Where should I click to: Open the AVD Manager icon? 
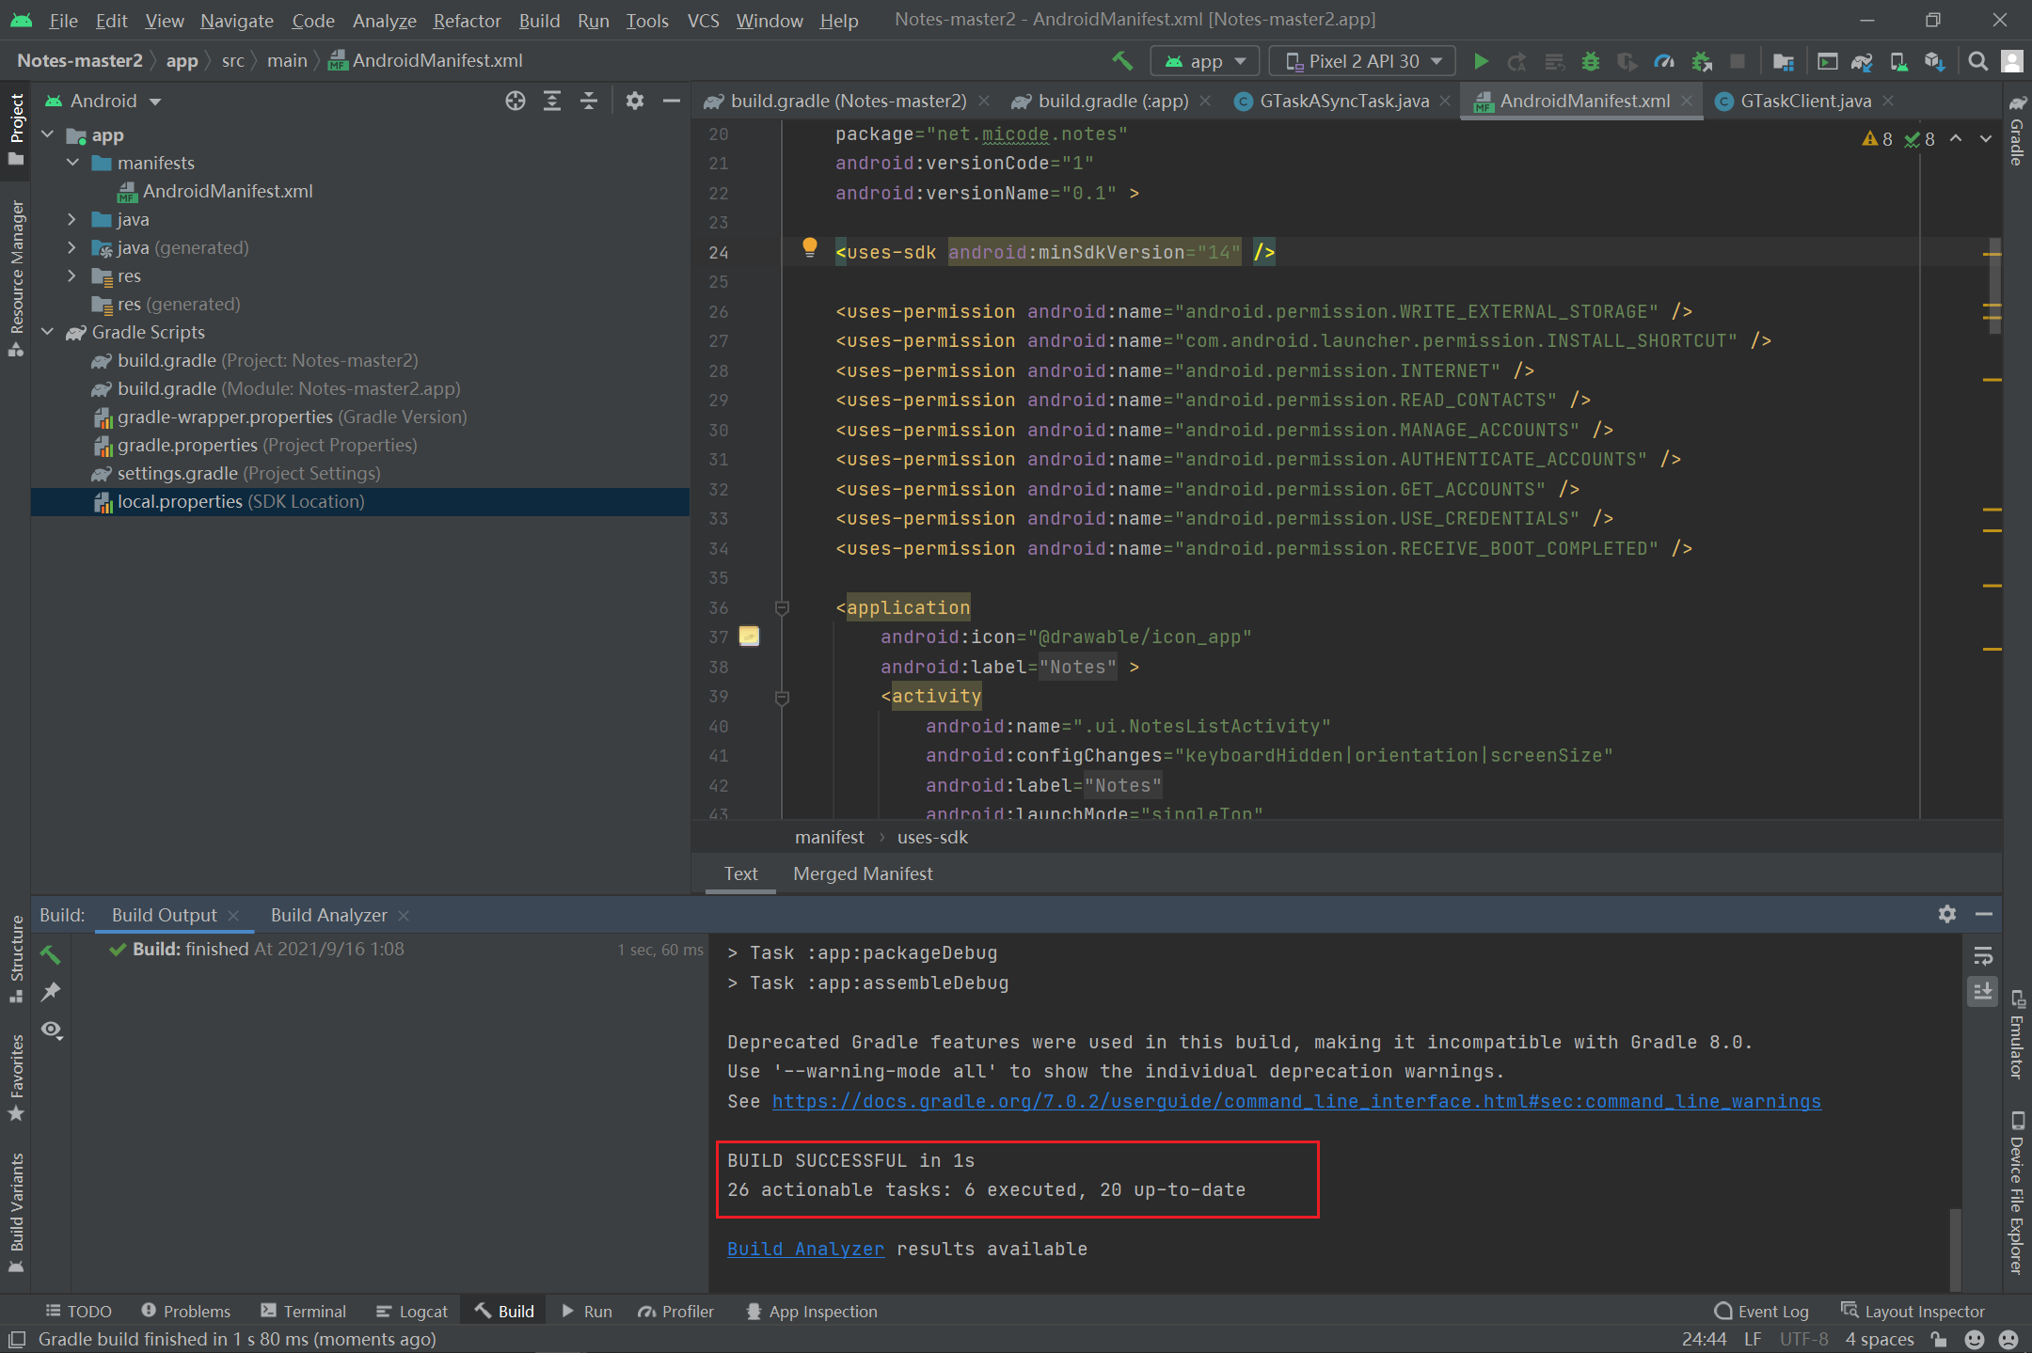1899,61
